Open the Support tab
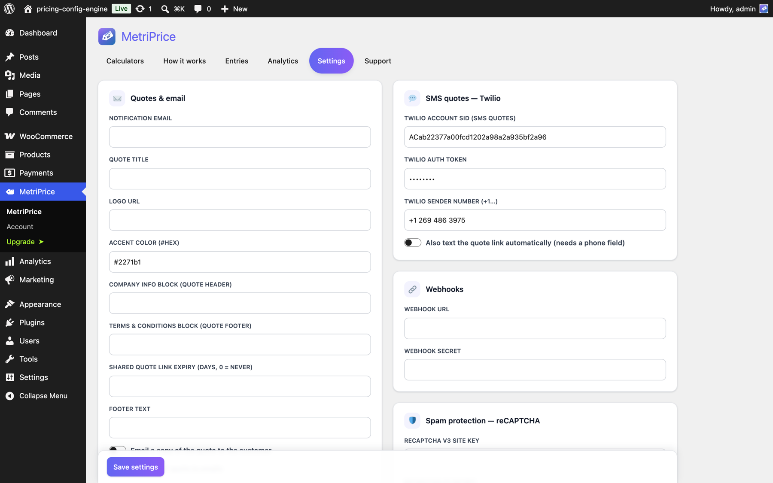 pos(378,61)
